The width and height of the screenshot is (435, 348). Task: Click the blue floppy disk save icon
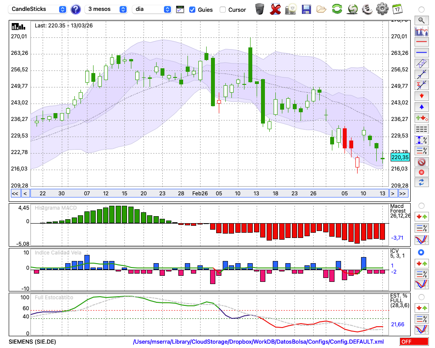point(306,9)
